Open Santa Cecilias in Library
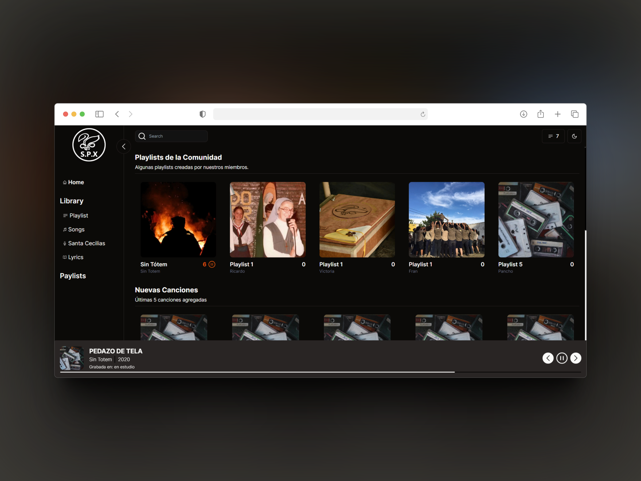 click(x=84, y=243)
